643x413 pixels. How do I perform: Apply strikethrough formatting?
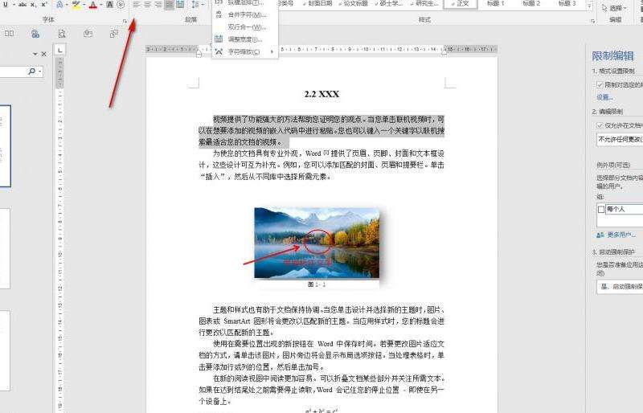23,5
